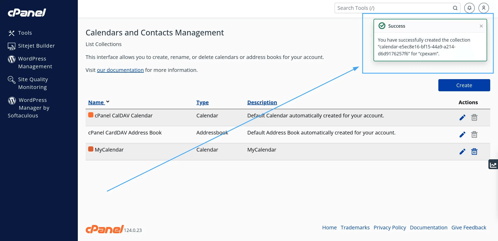Click the search magnifier in the search bar
Screen dimensions: 498x241
[x=455, y=8]
